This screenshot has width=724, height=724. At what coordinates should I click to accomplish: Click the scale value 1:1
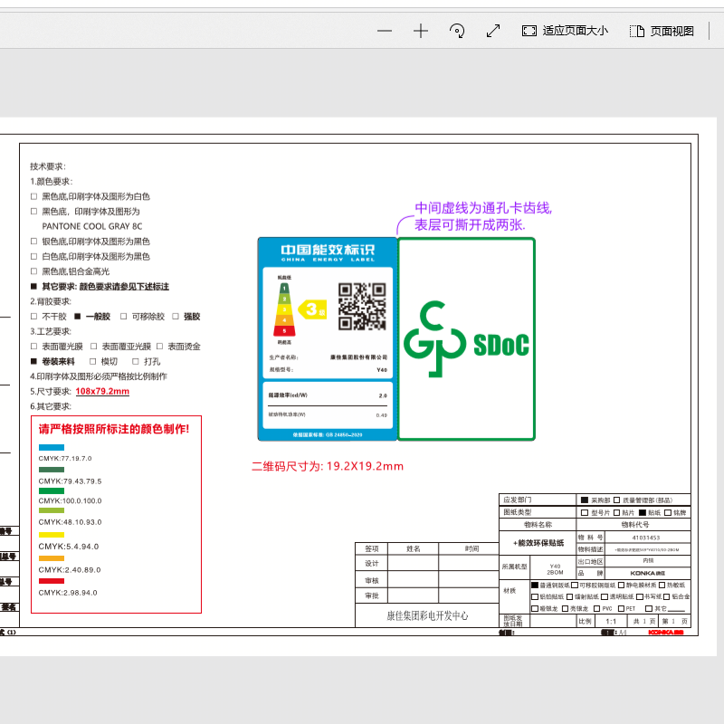coord(611,622)
